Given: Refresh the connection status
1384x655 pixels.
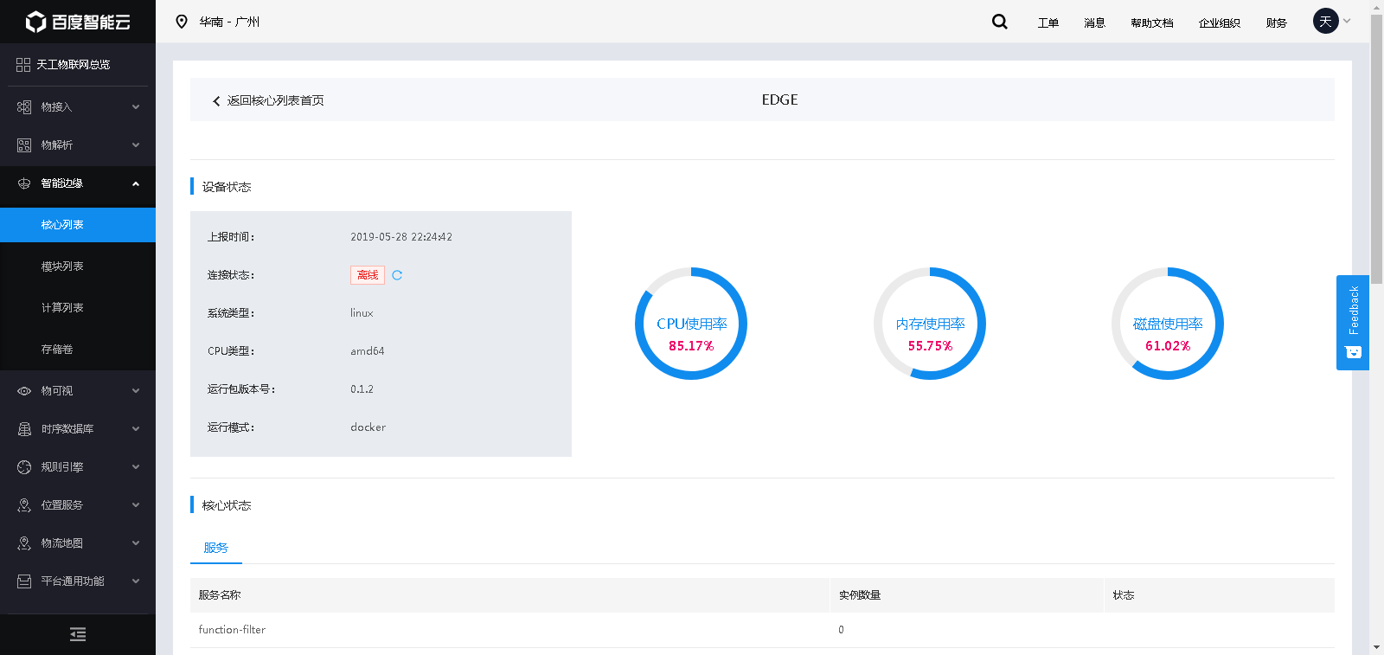Looking at the screenshot, I should [x=397, y=275].
